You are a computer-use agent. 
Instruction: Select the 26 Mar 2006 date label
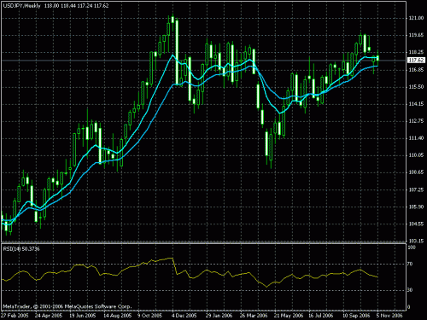tap(254, 316)
